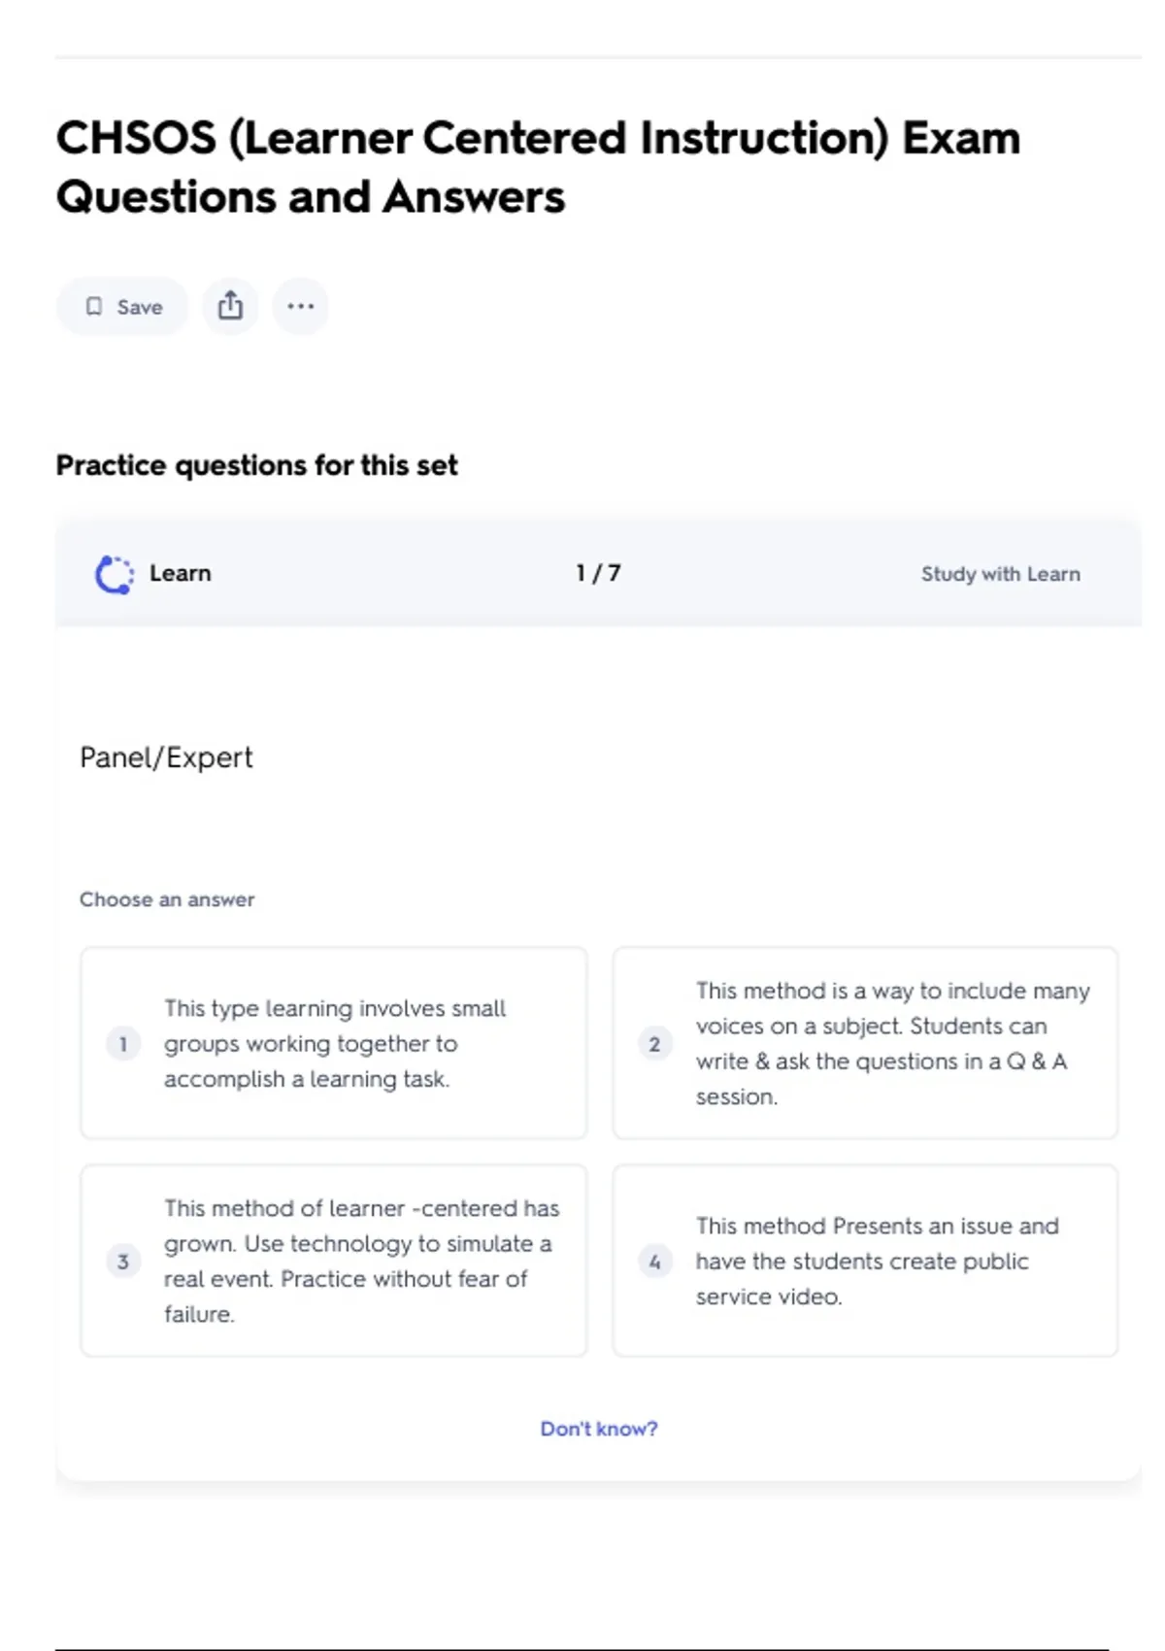Choose answer about public service video
Image resolution: width=1165 pixels, height=1651 pixels.
[x=865, y=1261]
